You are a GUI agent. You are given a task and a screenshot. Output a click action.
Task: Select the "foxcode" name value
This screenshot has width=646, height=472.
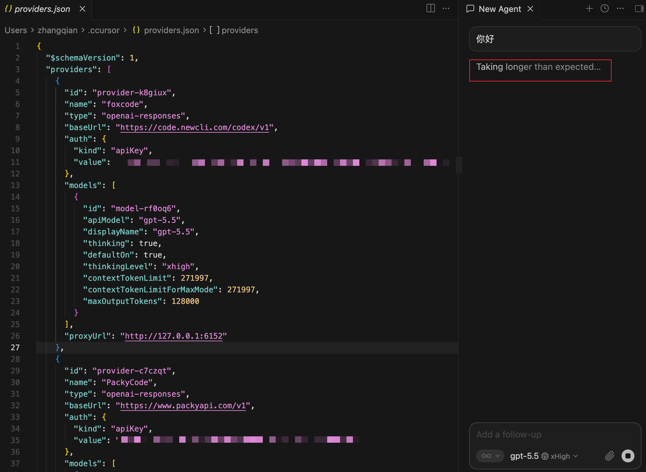pyautogui.click(x=123, y=104)
